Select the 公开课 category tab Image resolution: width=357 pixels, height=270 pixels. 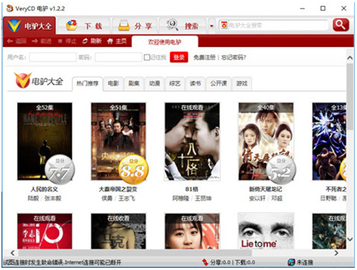(219, 83)
